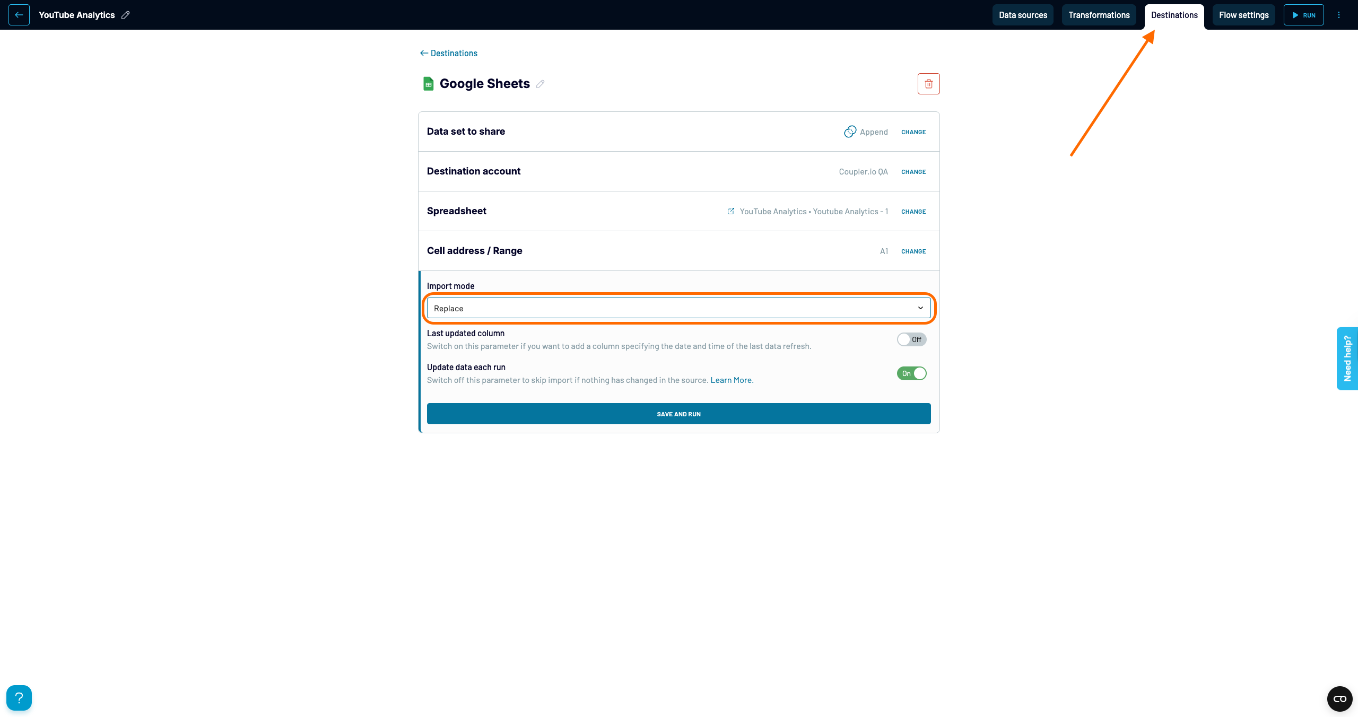Toggle the Last updated column switch
The height and width of the screenshot is (717, 1358).
point(912,339)
